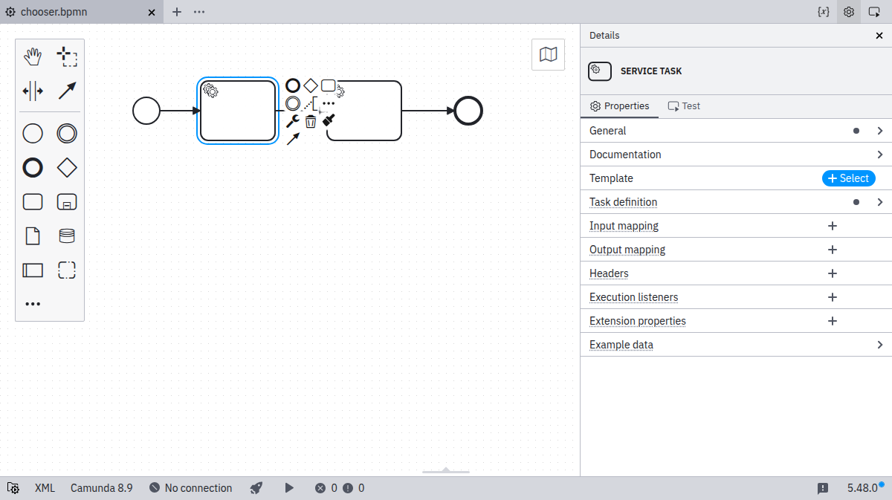The image size is (892, 500).
Task: Delete selected task with trash icon
Action: tap(311, 121)
